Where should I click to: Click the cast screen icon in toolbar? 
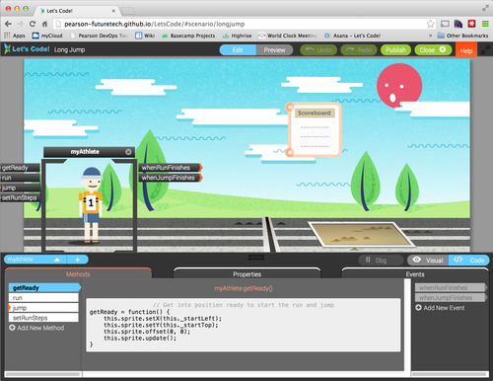pyautogui.click(x=445, y=24)
